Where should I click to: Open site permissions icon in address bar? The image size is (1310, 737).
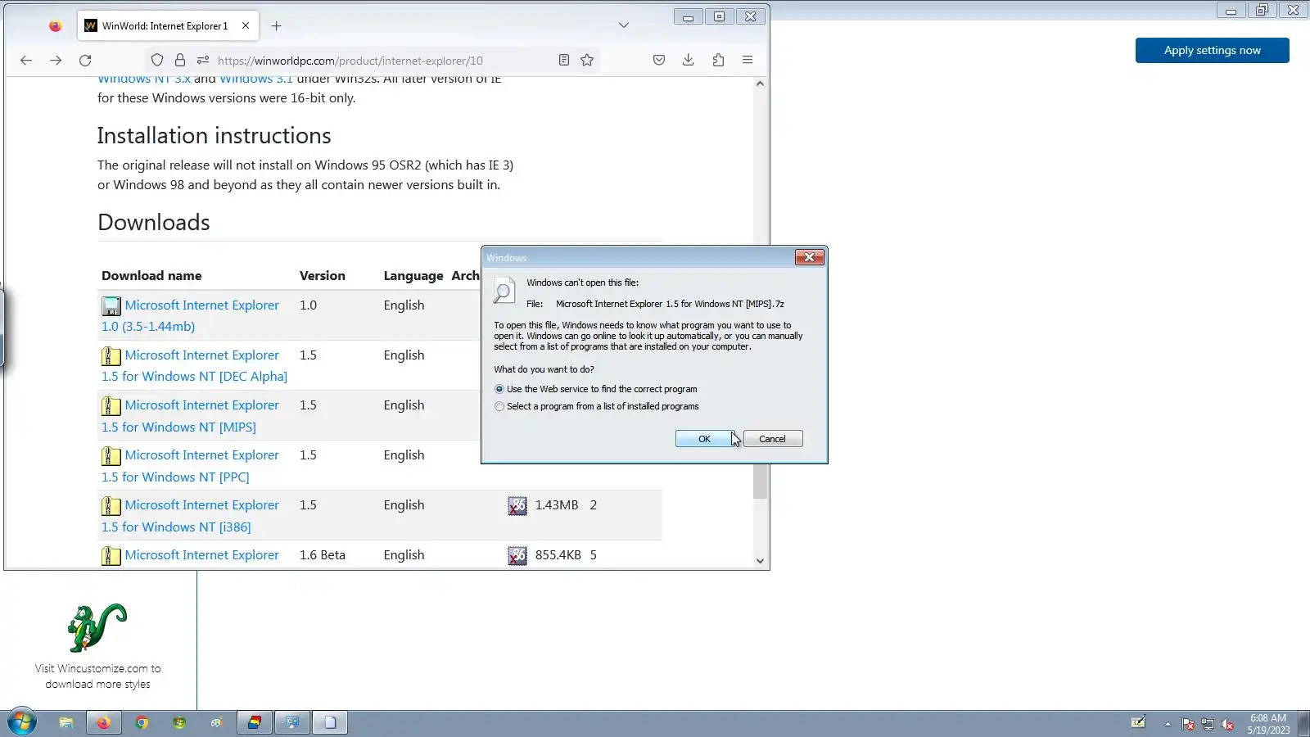(x=203, y=60)
